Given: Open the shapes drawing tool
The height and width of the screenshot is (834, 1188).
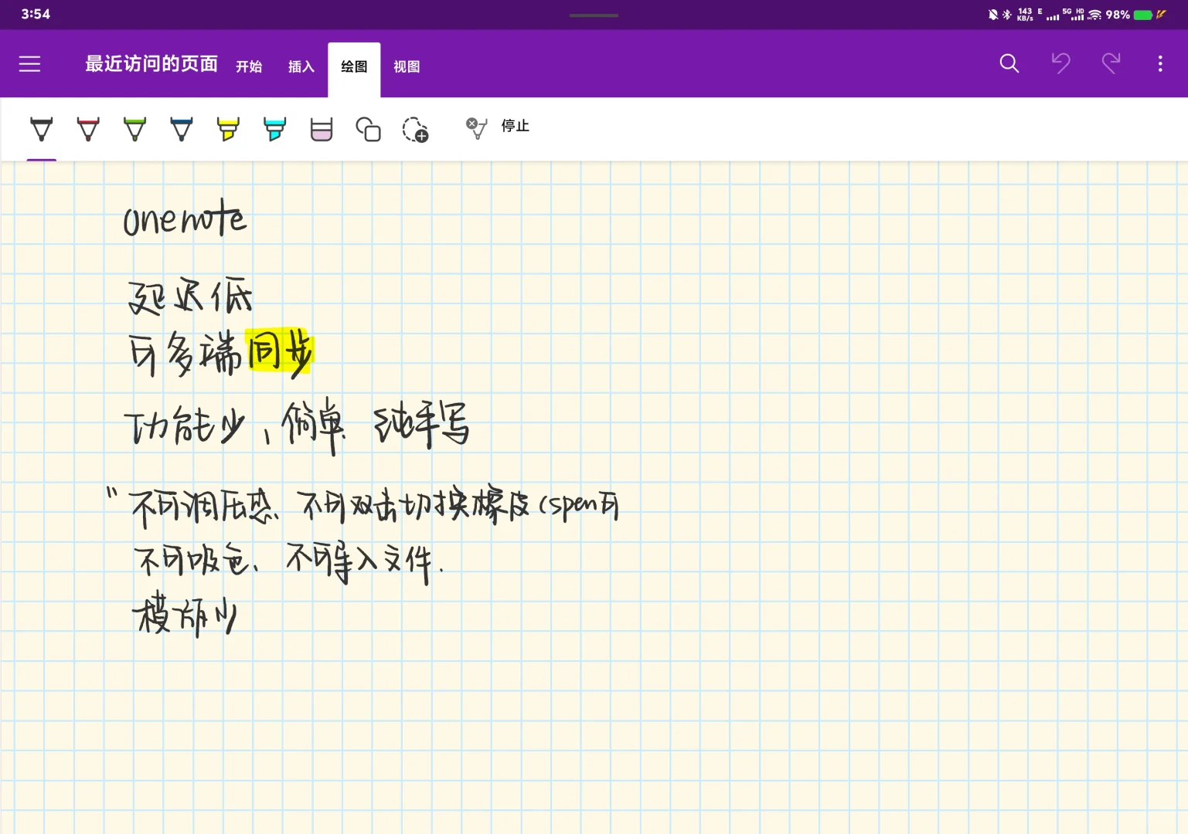Looking at the screenshot, I should (x=368, y=129).
